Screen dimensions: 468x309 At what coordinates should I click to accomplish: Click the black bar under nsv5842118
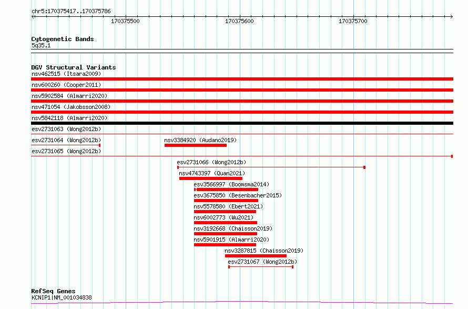(x=242, y=123)
